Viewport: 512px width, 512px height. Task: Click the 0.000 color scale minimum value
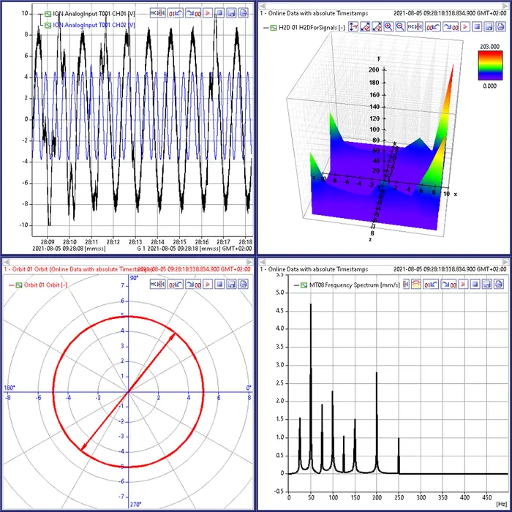(489, 86)
